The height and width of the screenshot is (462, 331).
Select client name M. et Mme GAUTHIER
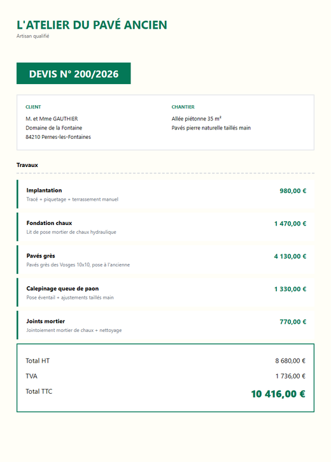click(52, 119)
